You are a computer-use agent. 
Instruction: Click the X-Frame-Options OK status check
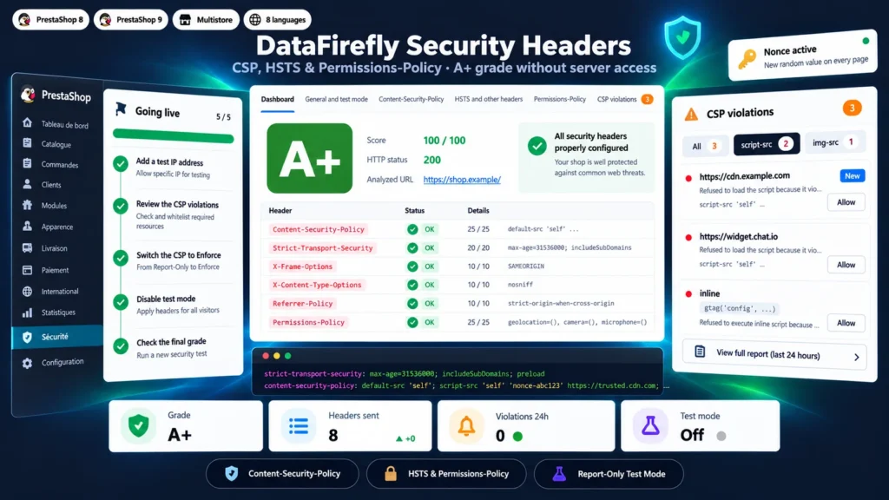[412, 266]
